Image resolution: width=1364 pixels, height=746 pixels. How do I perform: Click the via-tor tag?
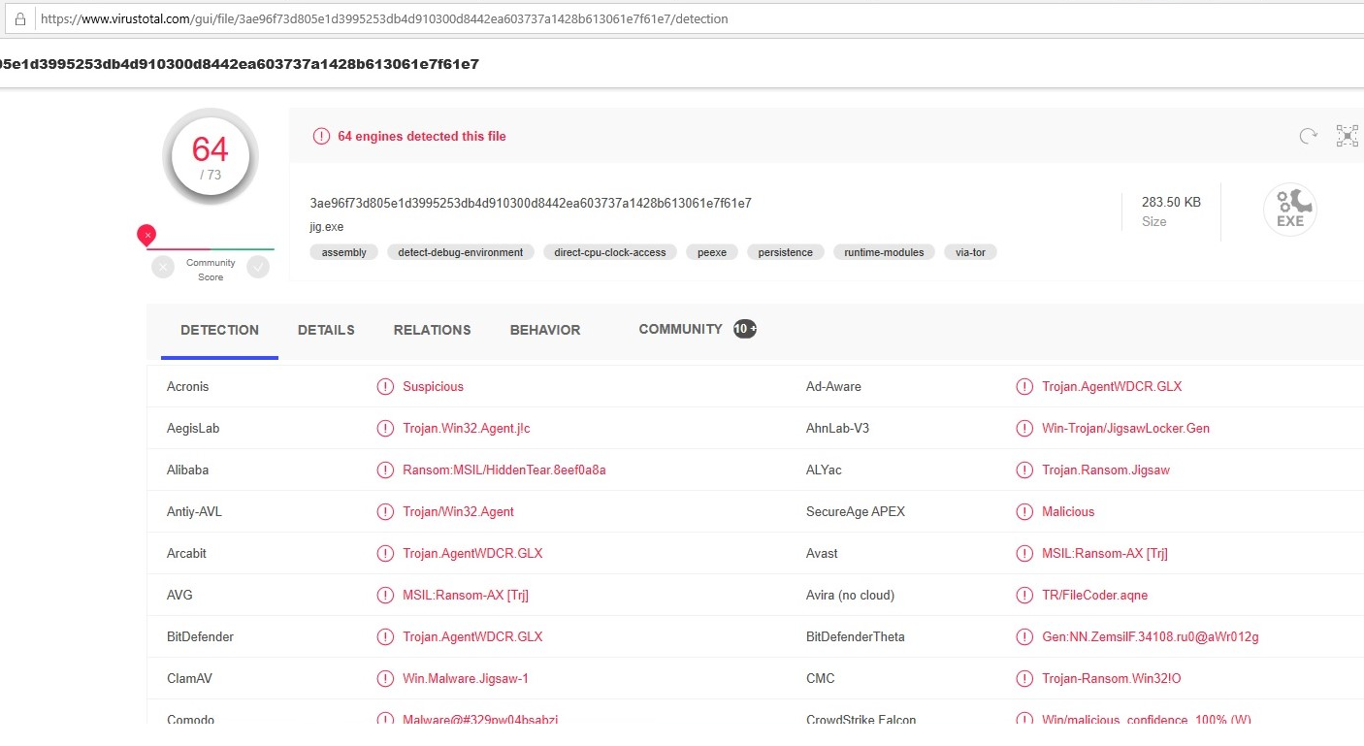971,252
